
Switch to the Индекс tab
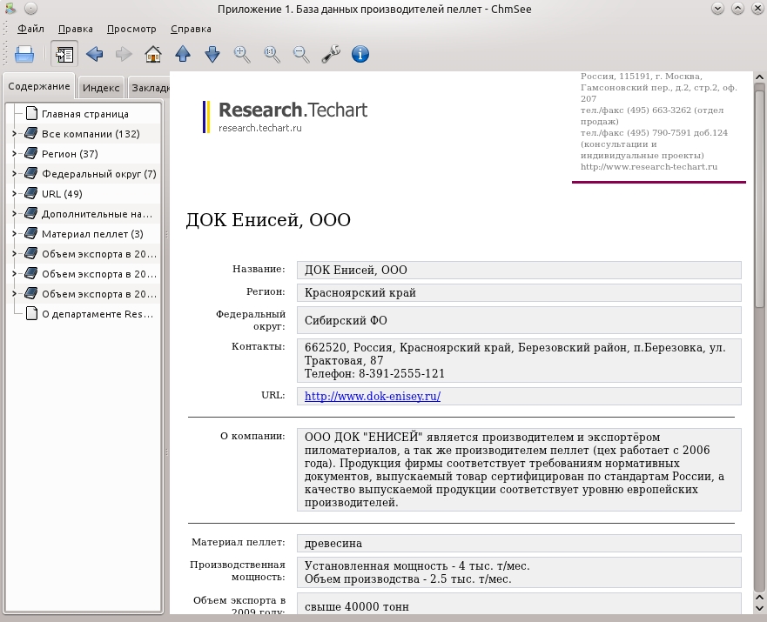point(101,88)
